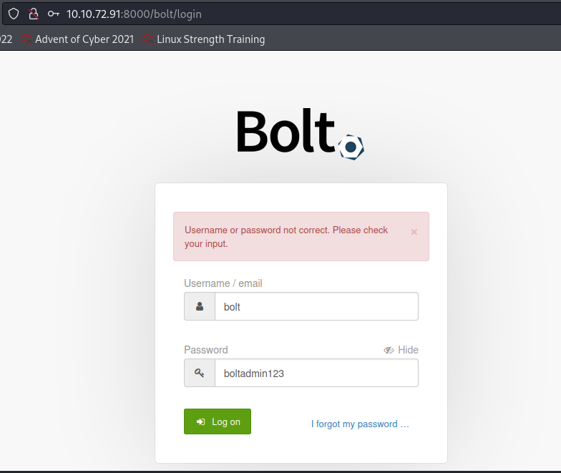Click the user icon beside username field

(200, 306)
